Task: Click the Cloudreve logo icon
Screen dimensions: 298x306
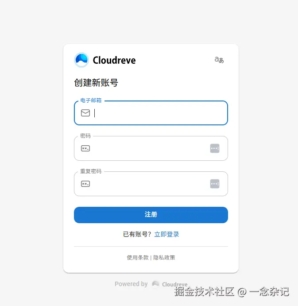Action: 81,60
